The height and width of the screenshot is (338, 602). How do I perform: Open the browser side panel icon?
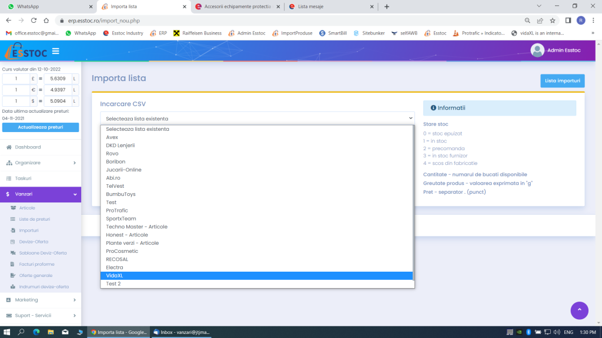click(x=568, y=21)
